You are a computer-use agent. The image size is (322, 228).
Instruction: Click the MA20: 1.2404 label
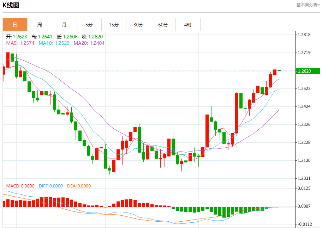[89, 43]
